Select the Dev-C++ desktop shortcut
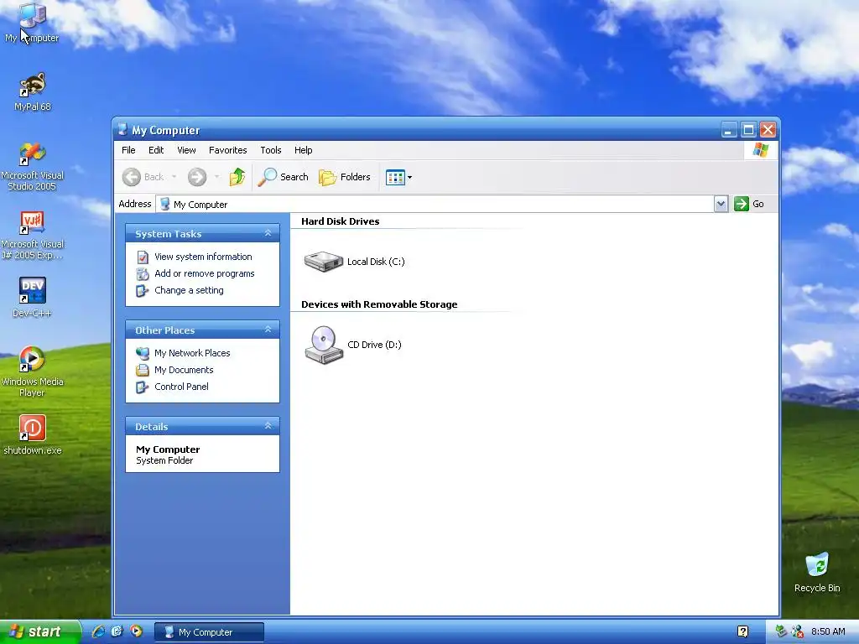The width and height of the screenshot is (859, 644). pyautogui.click(x=32, y=298)
